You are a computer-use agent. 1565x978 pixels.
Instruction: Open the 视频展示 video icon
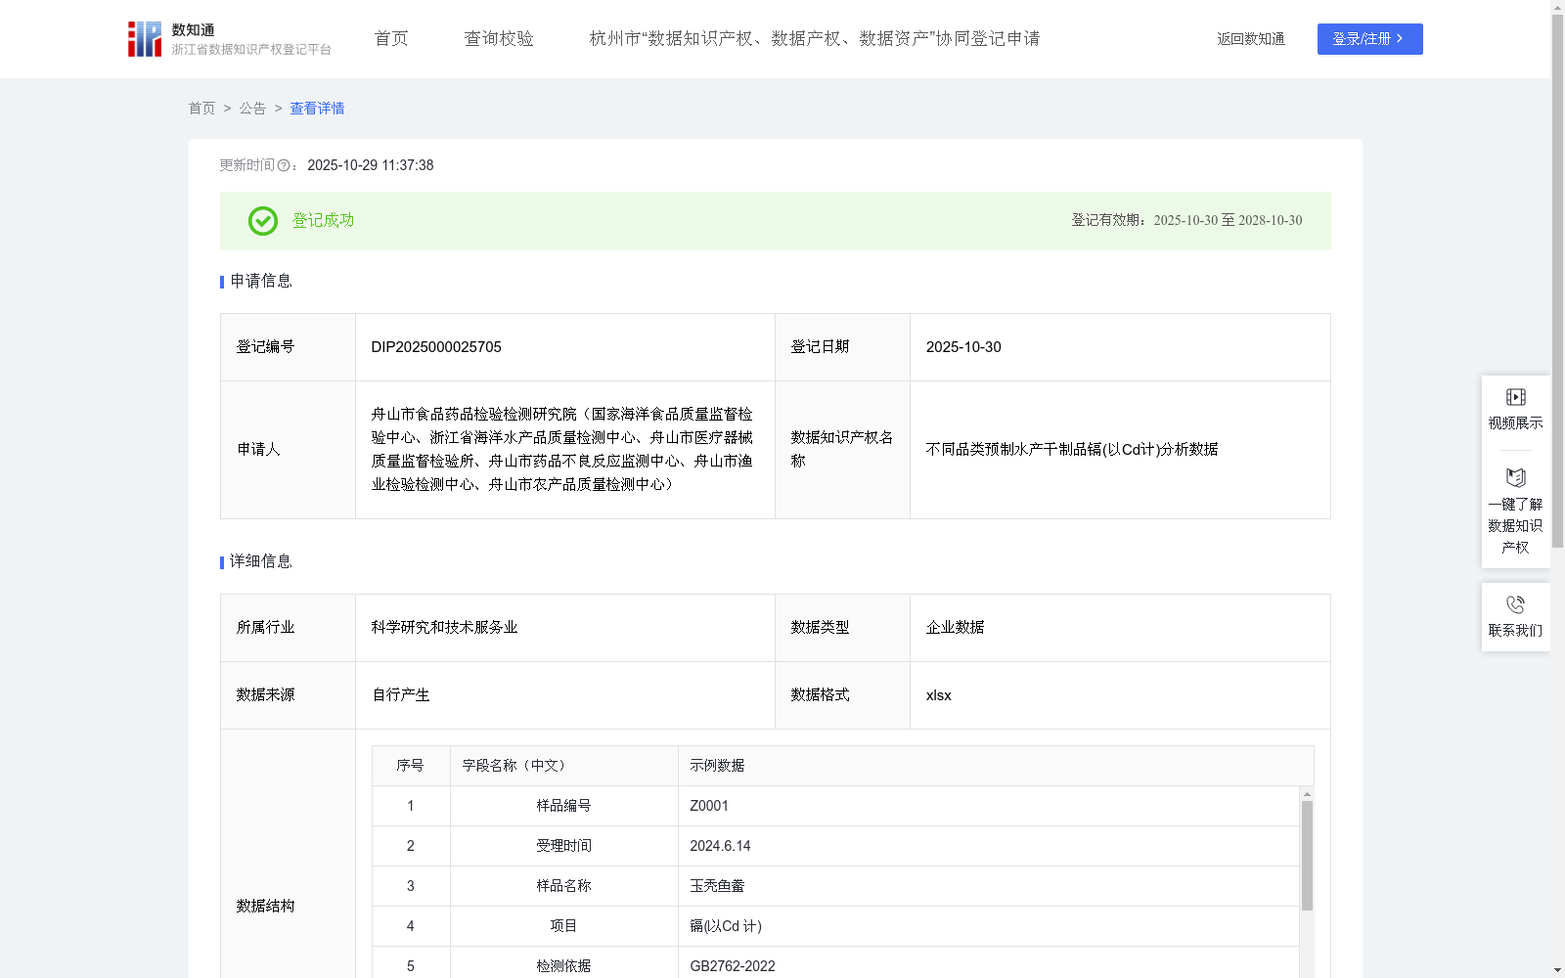pos(1515,397)
